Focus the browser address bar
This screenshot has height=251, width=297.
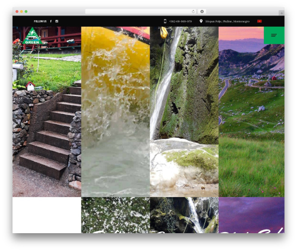pyautogui.click(x=141, y=11)
